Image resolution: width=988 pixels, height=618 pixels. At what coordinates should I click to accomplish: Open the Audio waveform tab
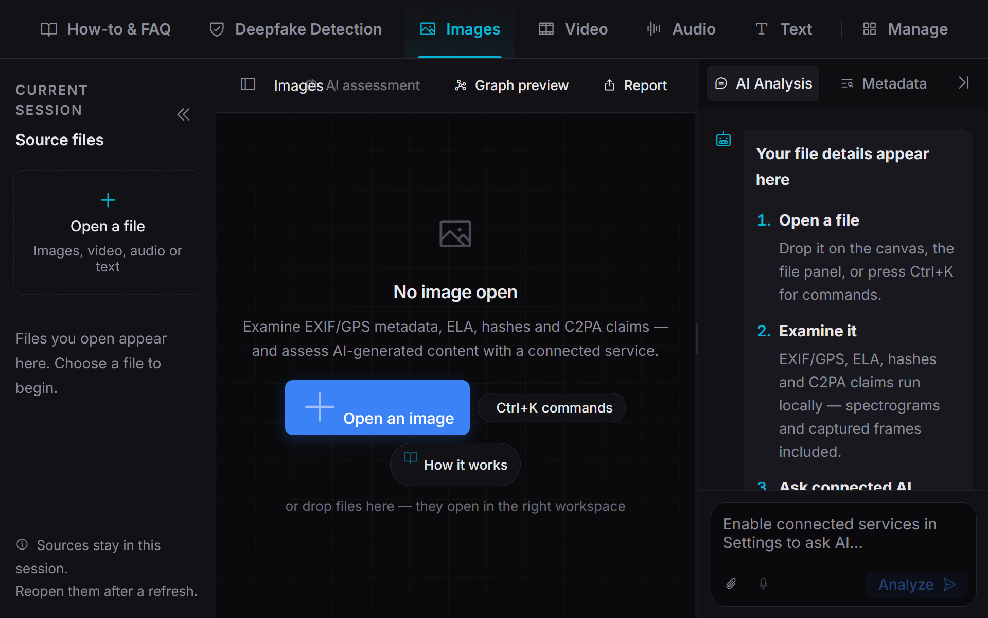(x=681, y=29)
